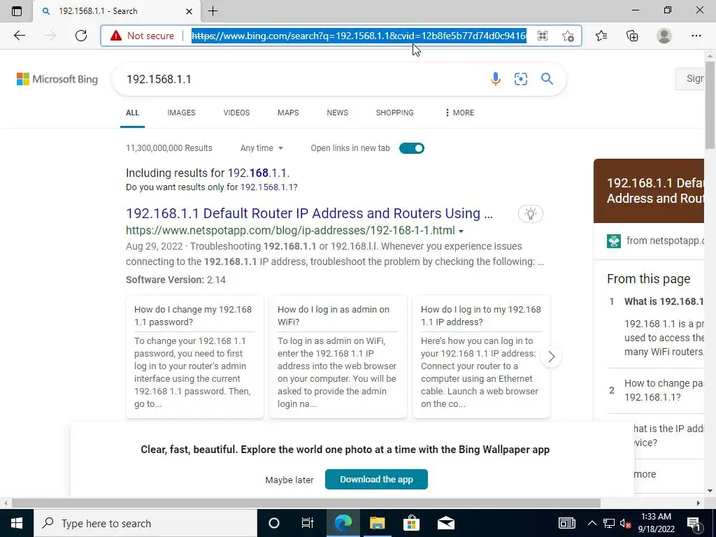Image resolution: width=716 pixels, height=537 pixels.
Task: Open File Explorer from the taskbar
Action: click(377, 523)
